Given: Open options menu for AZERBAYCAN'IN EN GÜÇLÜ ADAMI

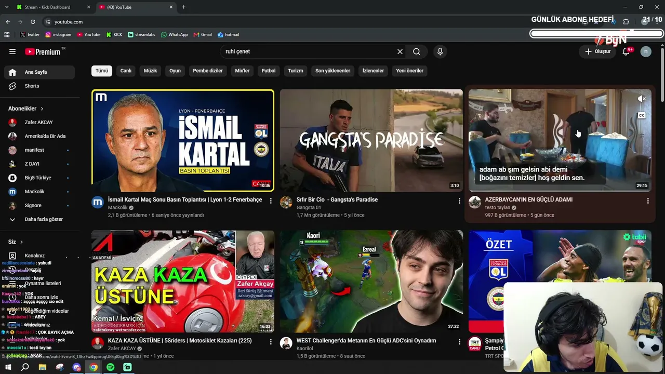Looking at the screenshot, I should coord(648,201).
